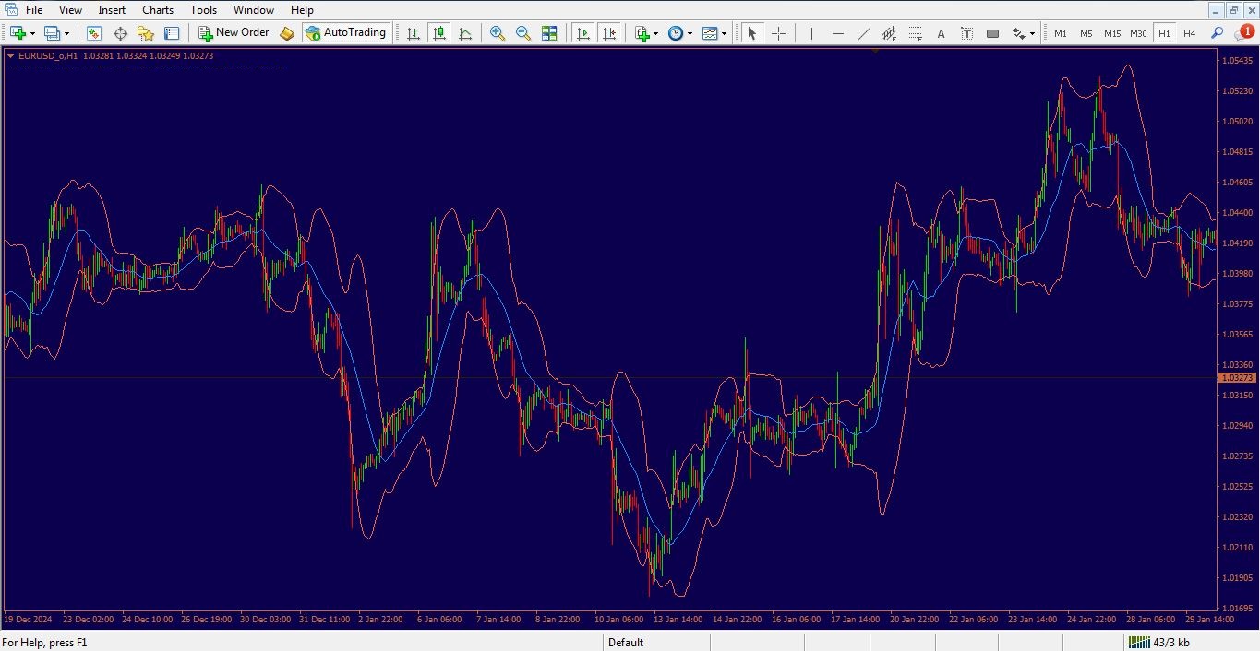Select the Crosshair tool
1260x651 pixels.
(778, 33)
